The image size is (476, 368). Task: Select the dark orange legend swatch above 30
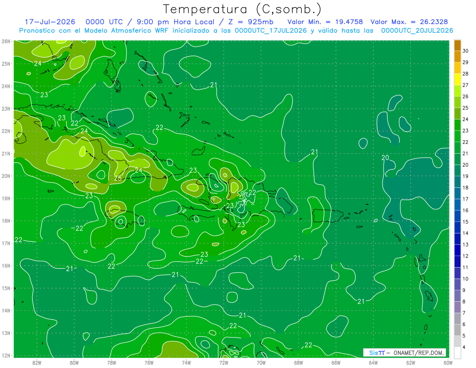(457, 45)
